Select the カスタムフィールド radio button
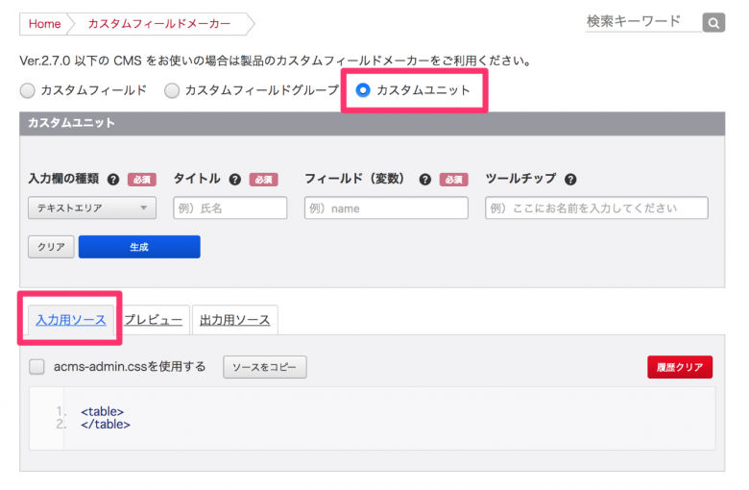Screen dimensions: 749x490 tap(28, 90)
